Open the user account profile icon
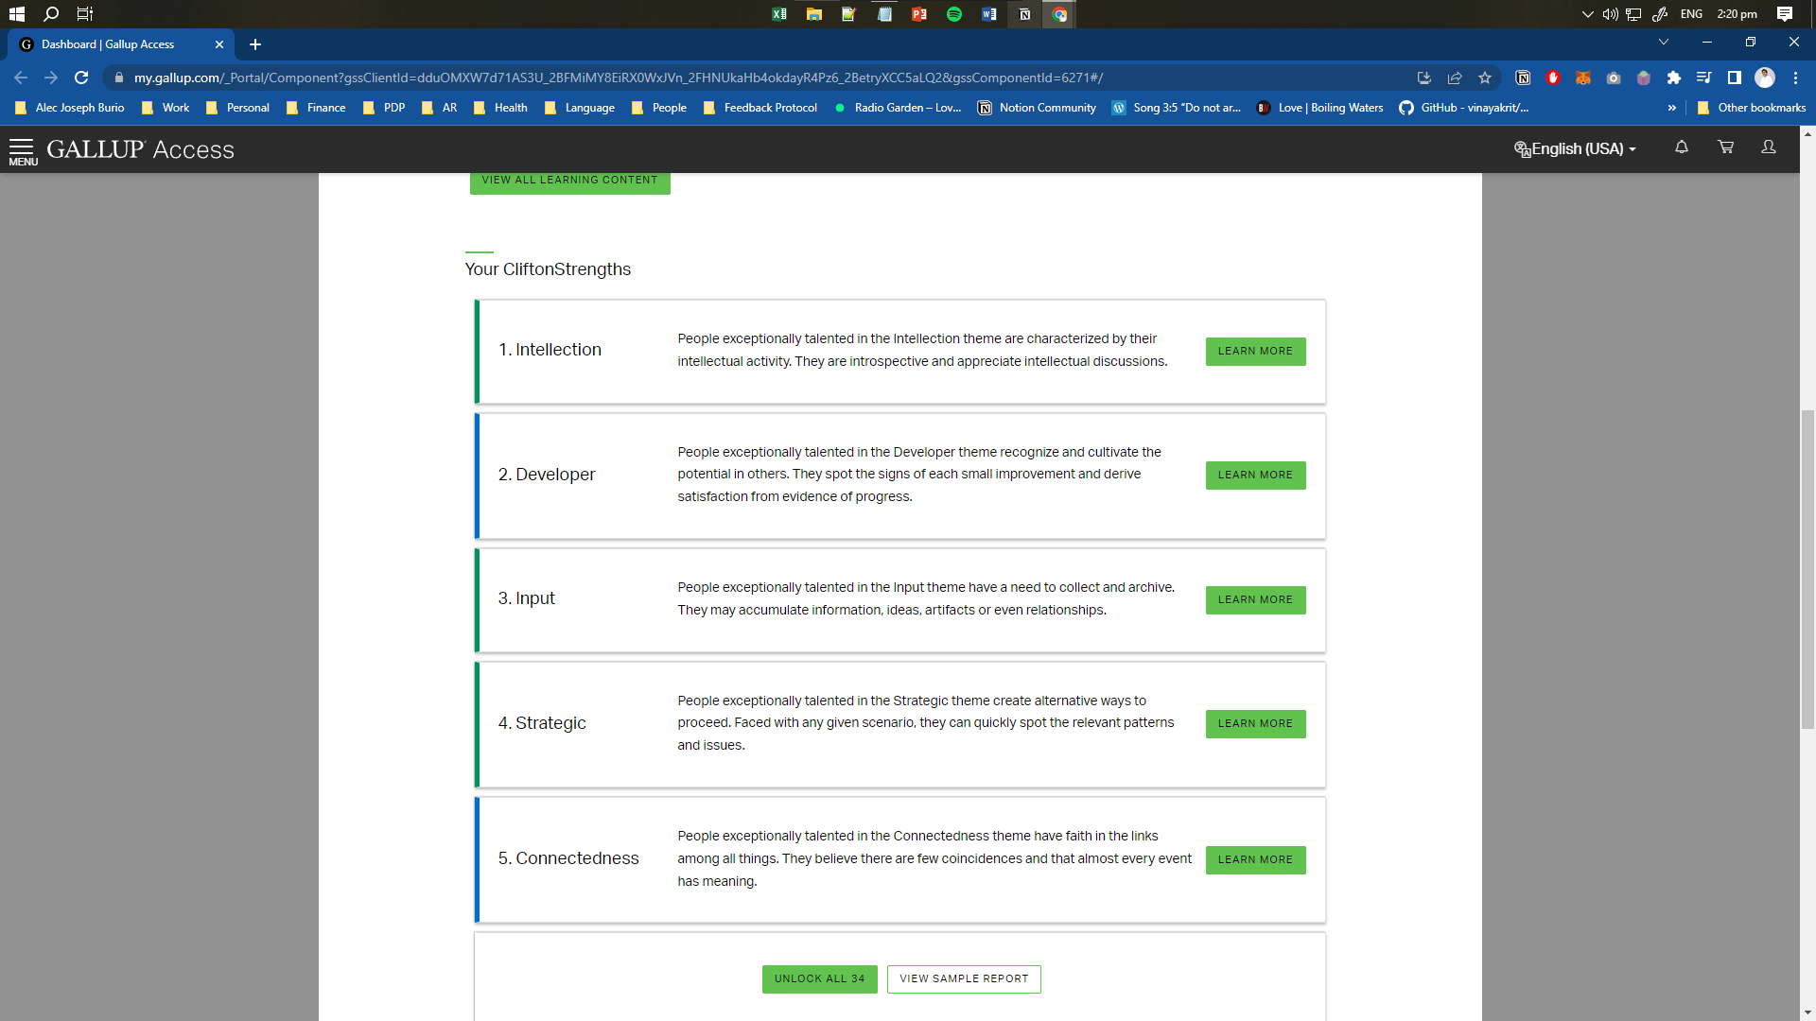Image resolution: width=1816 pixels, height=1021 pixels. pos(1769,147)
